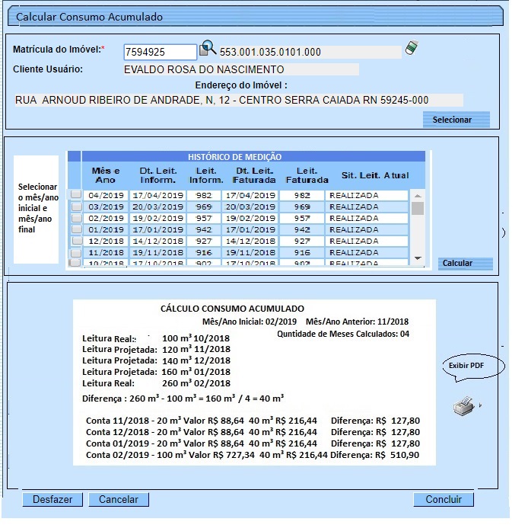
Task: Select the 03/2019 row checkbox
Action: click(x=76, y=206)
